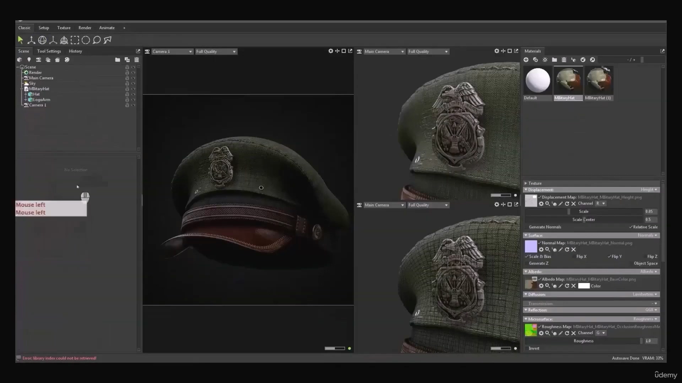This screenshot has width=682, height=383.
Task: Select the Default material thumbnail
Action: click(538, 80)
